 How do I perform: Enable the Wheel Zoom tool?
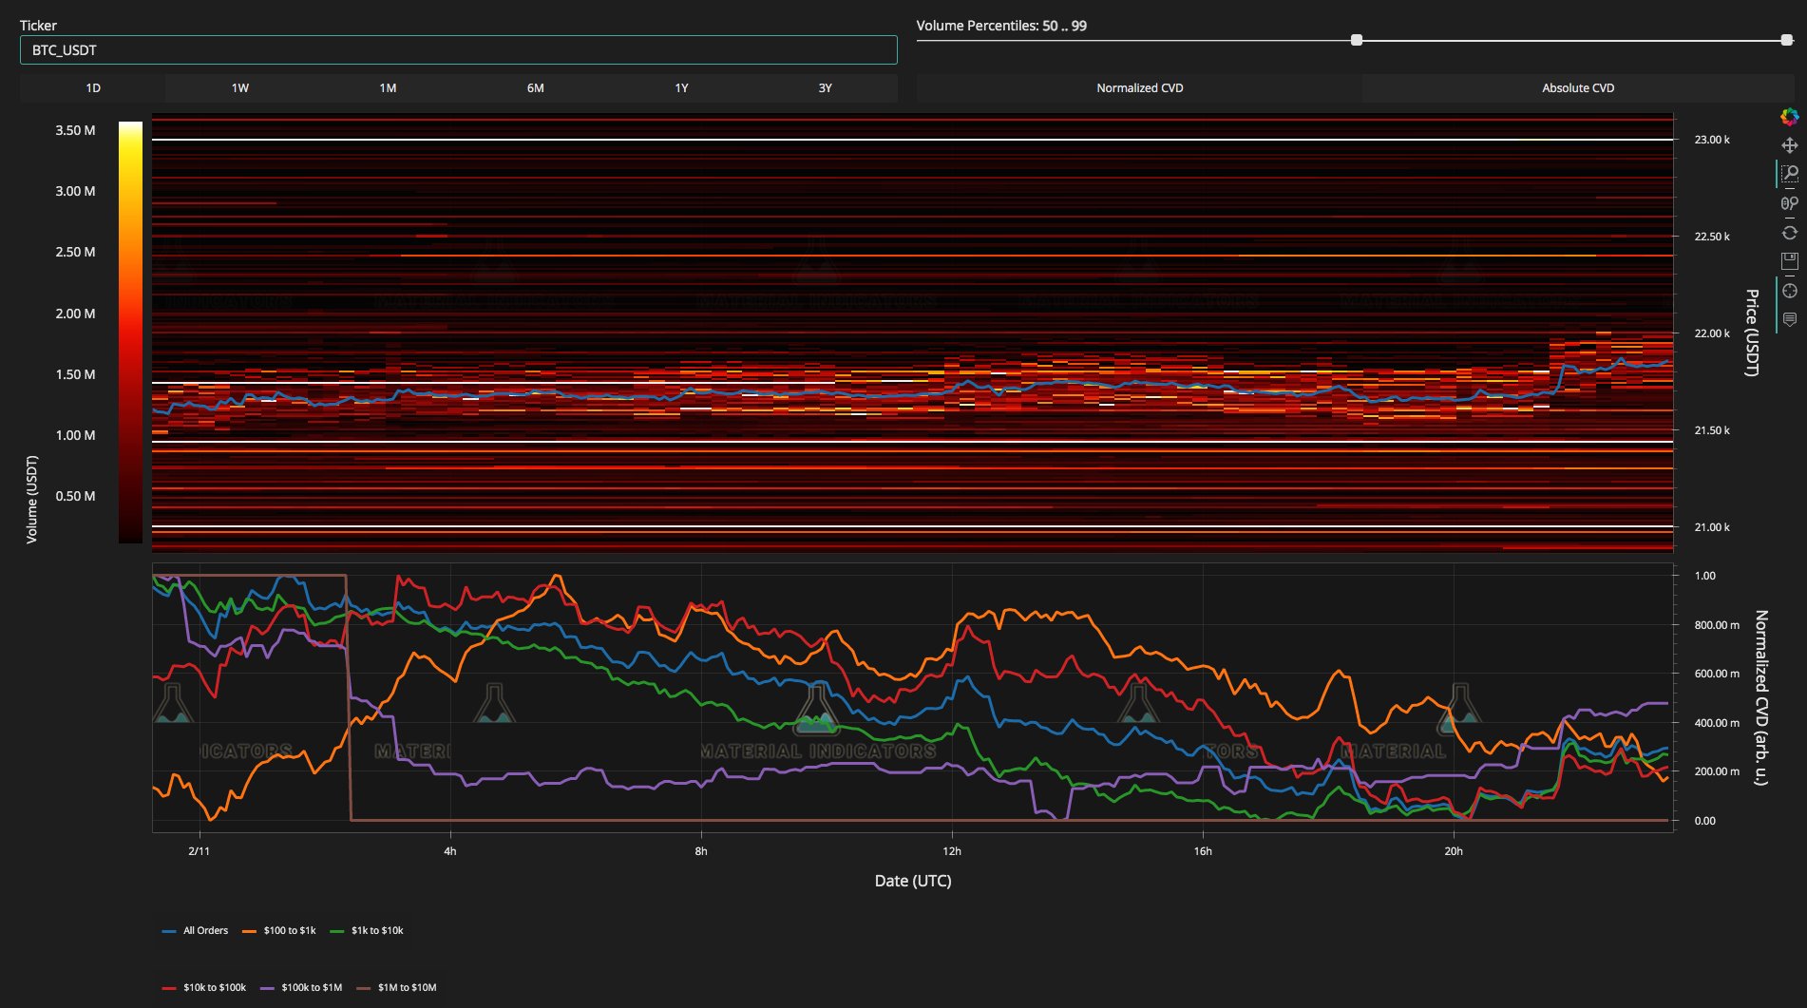pos(1789,203)
